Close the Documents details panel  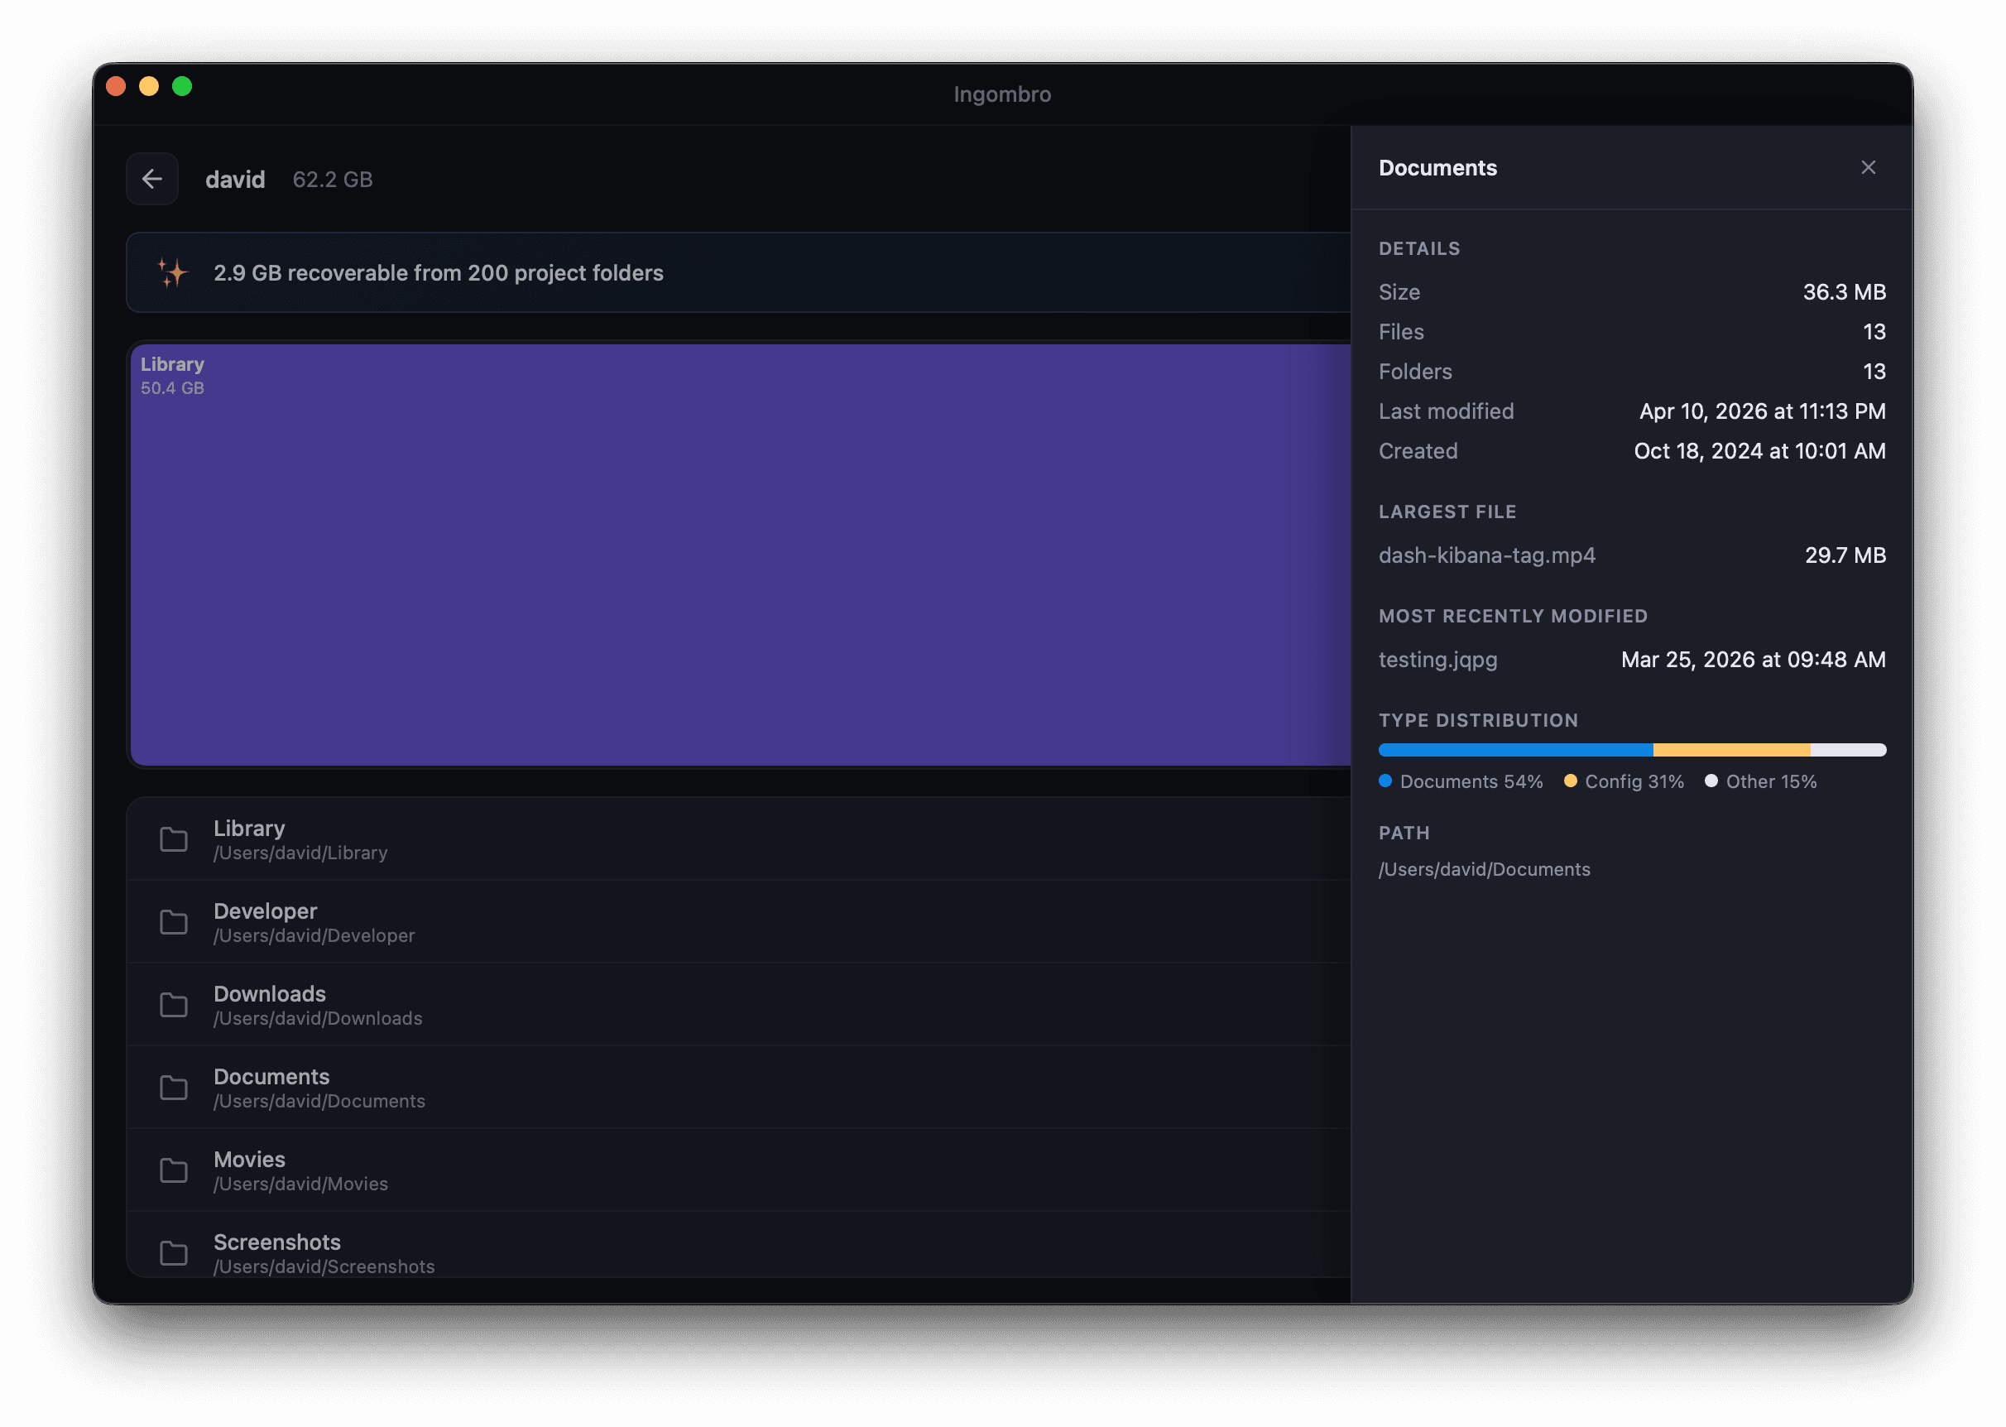(x=1868, y=167)
